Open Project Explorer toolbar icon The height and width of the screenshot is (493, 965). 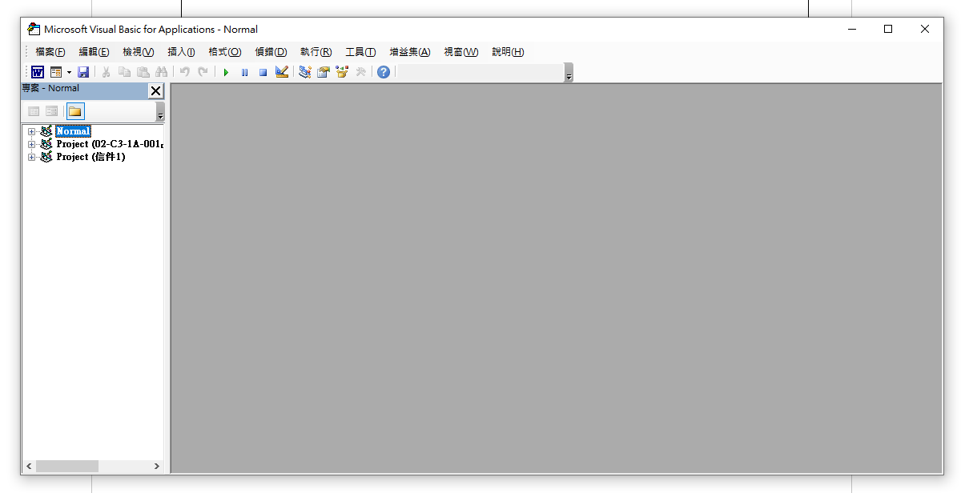(305, 72)
